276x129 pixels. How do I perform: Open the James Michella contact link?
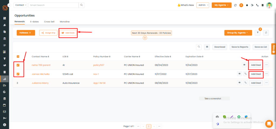[x=40, y=74]
